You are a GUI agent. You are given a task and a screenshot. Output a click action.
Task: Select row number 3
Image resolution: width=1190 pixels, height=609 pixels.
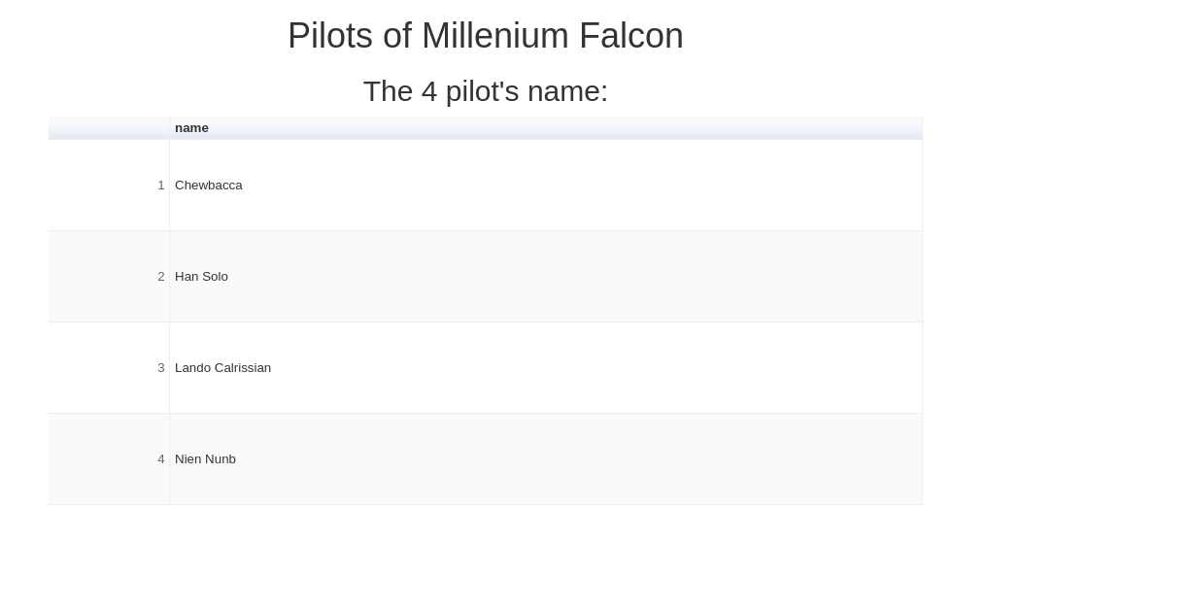[109, 368]
